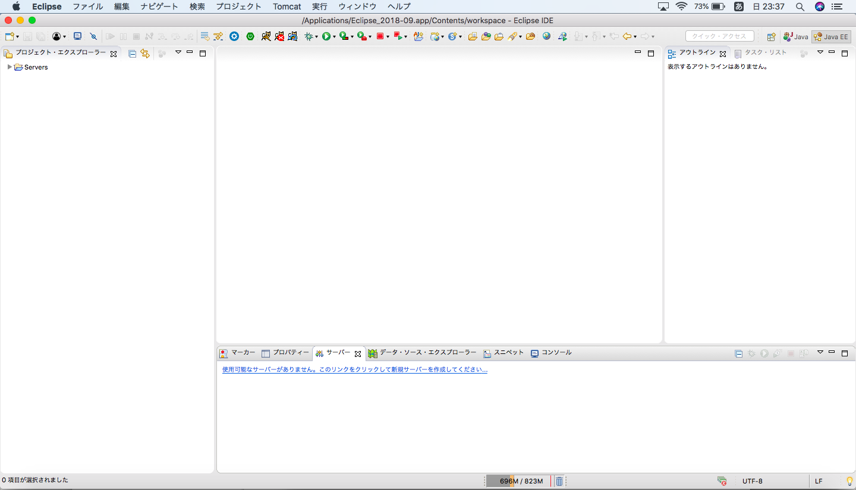Viewport: 856px width, 490px height.
Task: Open Servers view menu triangle
Action: tap(820, 352)
